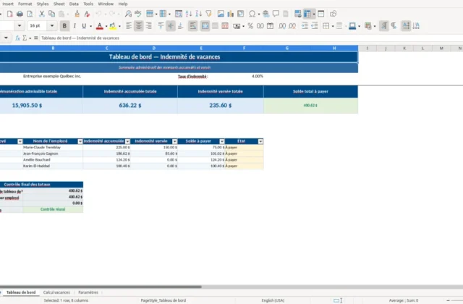Viewport: 463px width, 304px height.
Task: Toggle Merge and Center Cells
Action: (205, 26)
